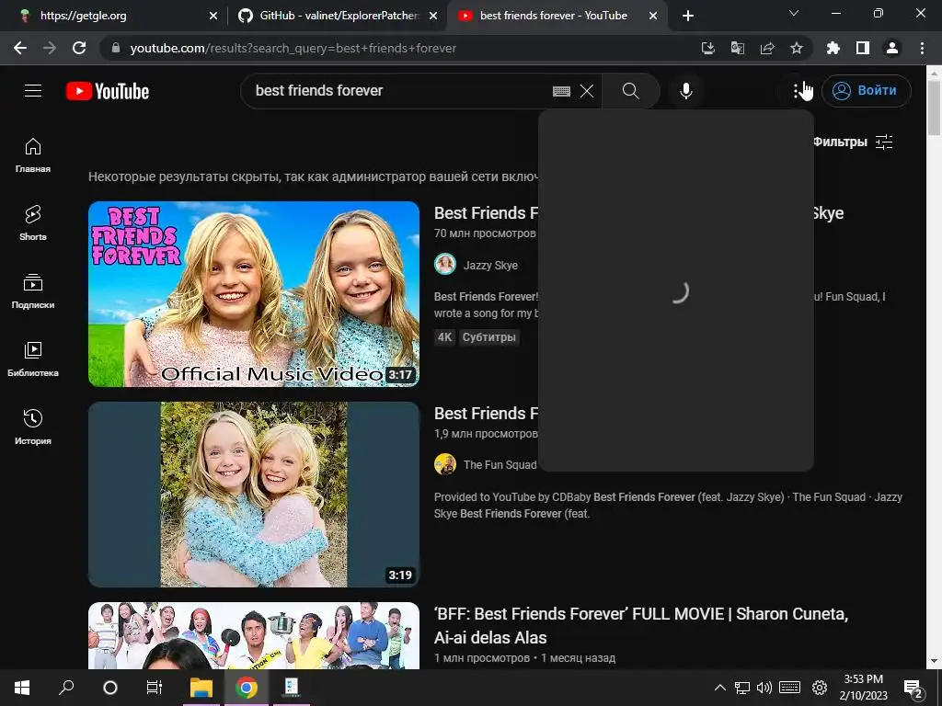Open File Explorer from taskbar
The image size is (942, 706).
click(201, 688)
